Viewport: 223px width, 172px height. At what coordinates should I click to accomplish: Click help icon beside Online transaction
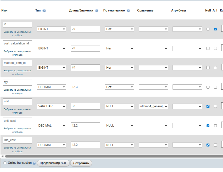(34, 163)
